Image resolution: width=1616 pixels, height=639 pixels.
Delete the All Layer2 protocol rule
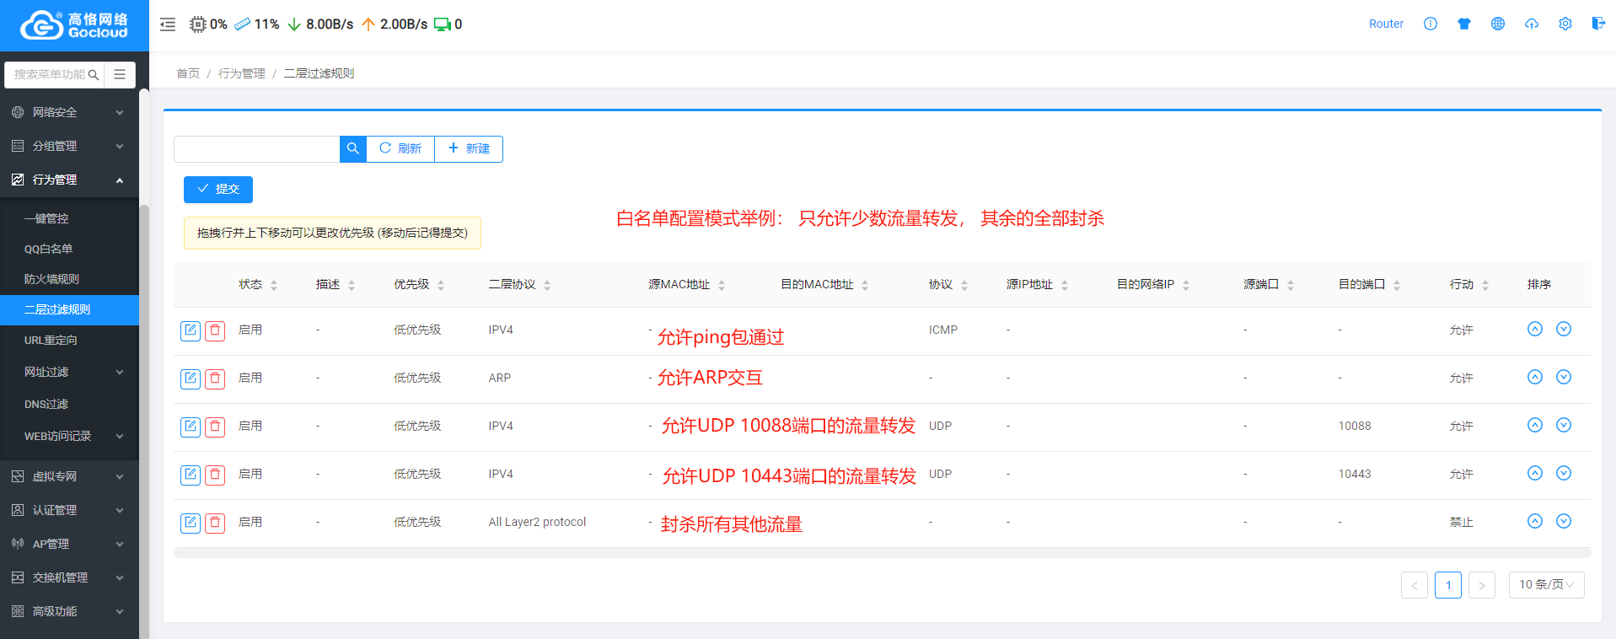[216, 523]
